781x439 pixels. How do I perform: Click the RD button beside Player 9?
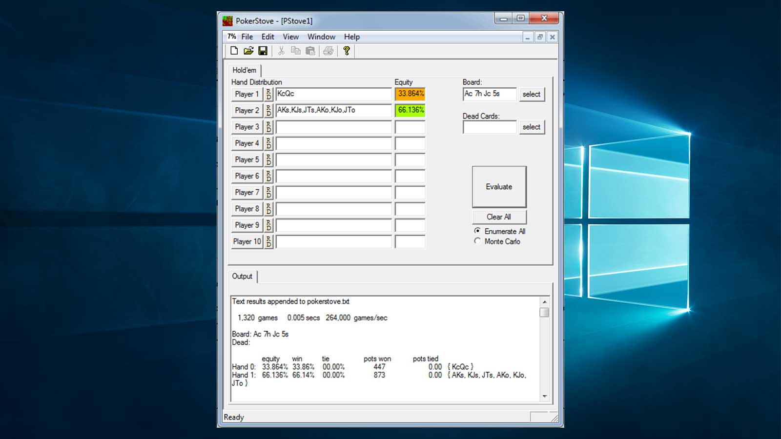click(268, 225)
